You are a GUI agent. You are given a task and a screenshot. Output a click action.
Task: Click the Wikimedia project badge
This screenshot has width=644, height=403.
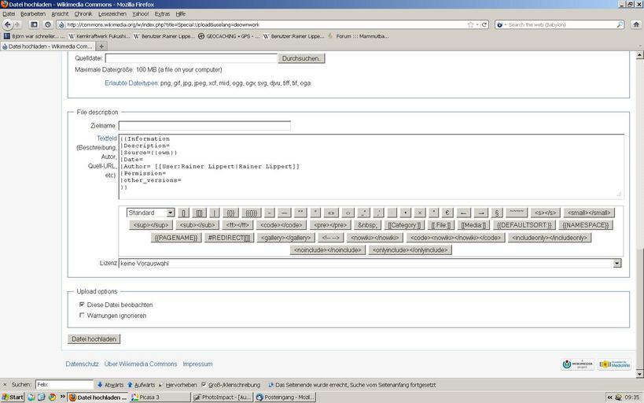click(577, 364)
